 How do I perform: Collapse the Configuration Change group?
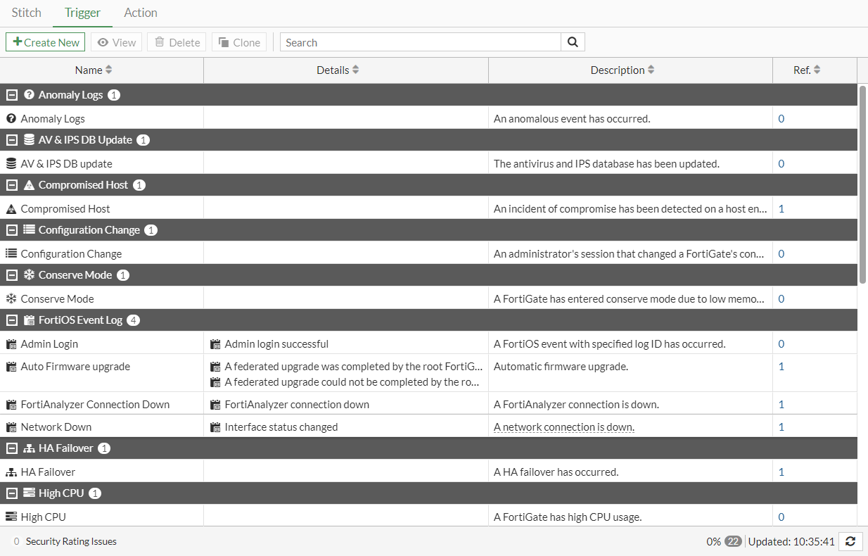point(12,230)
